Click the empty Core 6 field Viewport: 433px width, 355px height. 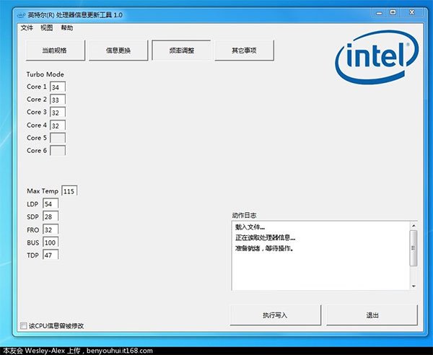58,151
